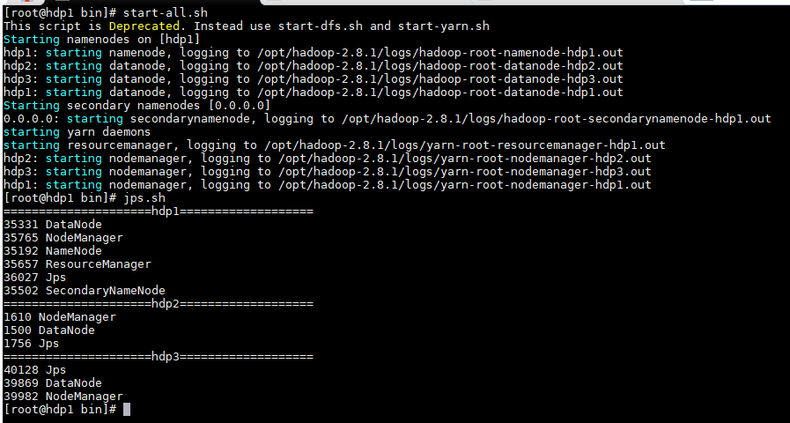Click the 35502 SecondaryNameNode process entry
This screenshot has width=790, height=423.
click(x=85, y=291)
